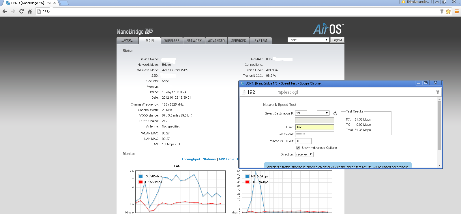Log out with the Logout button
This screenshot has height=214, width=461.
coord(337,40)
